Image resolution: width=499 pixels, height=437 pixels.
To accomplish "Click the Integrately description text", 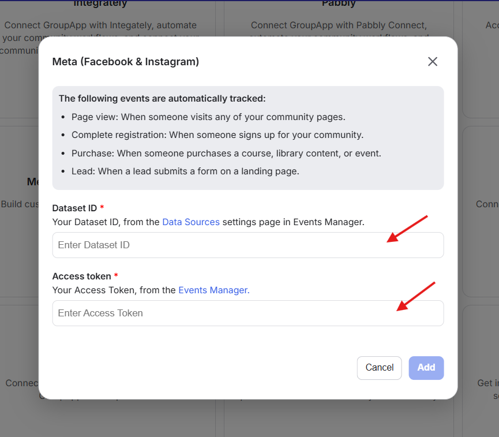I will point(100,25).
